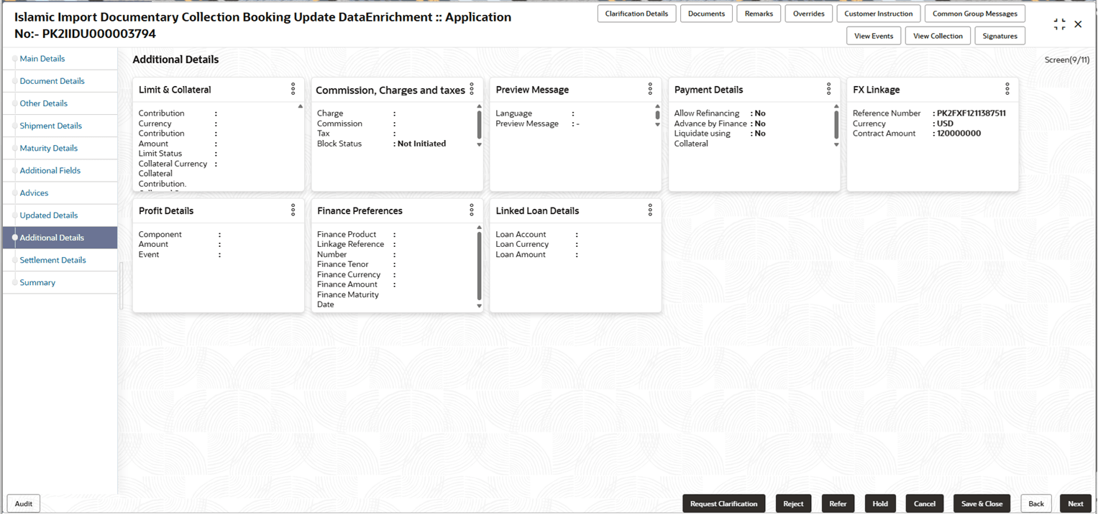Click the Screen(9/11) indicator
The height and width of the screenshot is (514, 1098).
point(1067,60)
